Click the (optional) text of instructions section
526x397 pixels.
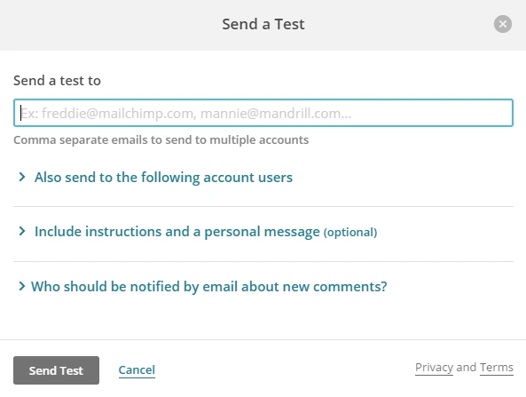pyautogui.click(x=350, y=233)
